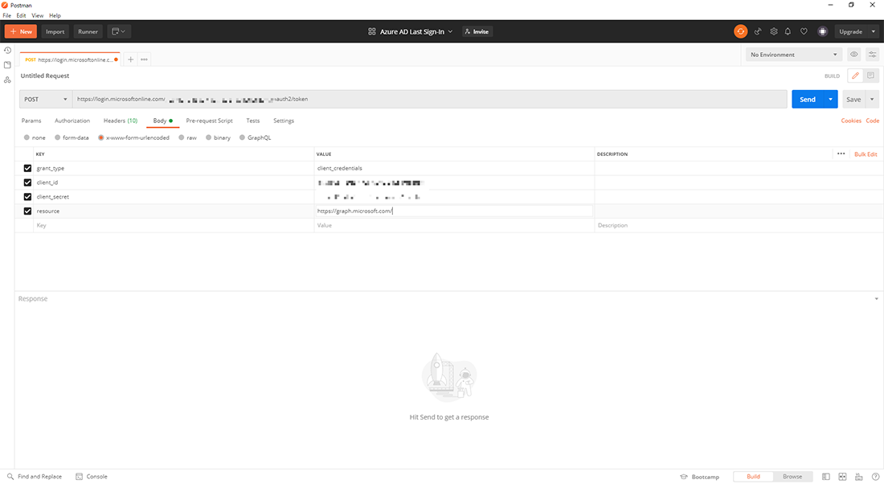884x484 pixels.
Task: Collapse the Response pane arrow
Action: 876,299
